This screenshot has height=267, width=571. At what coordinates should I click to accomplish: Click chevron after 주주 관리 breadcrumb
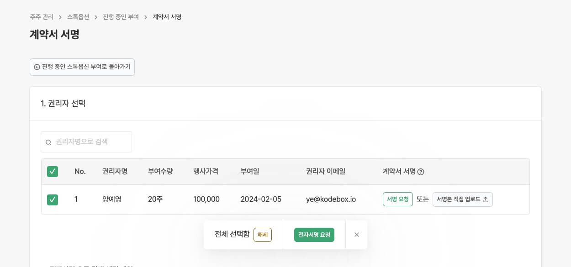[x=60, y=17]
